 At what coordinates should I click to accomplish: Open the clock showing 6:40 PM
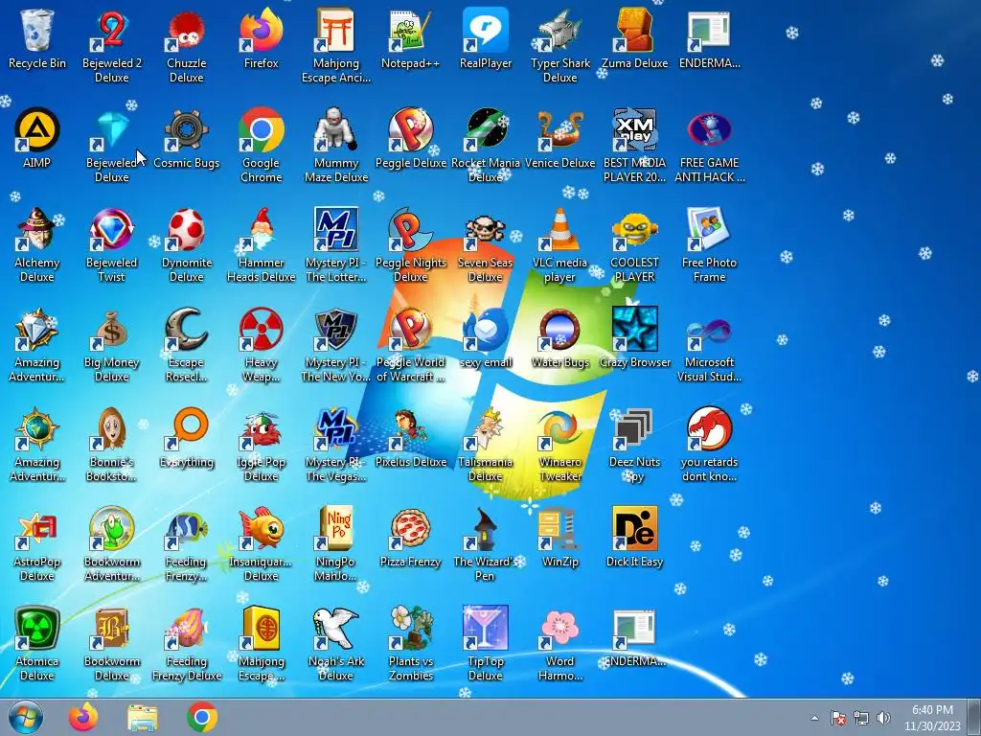pyautogui.click(x=932, y=718)
